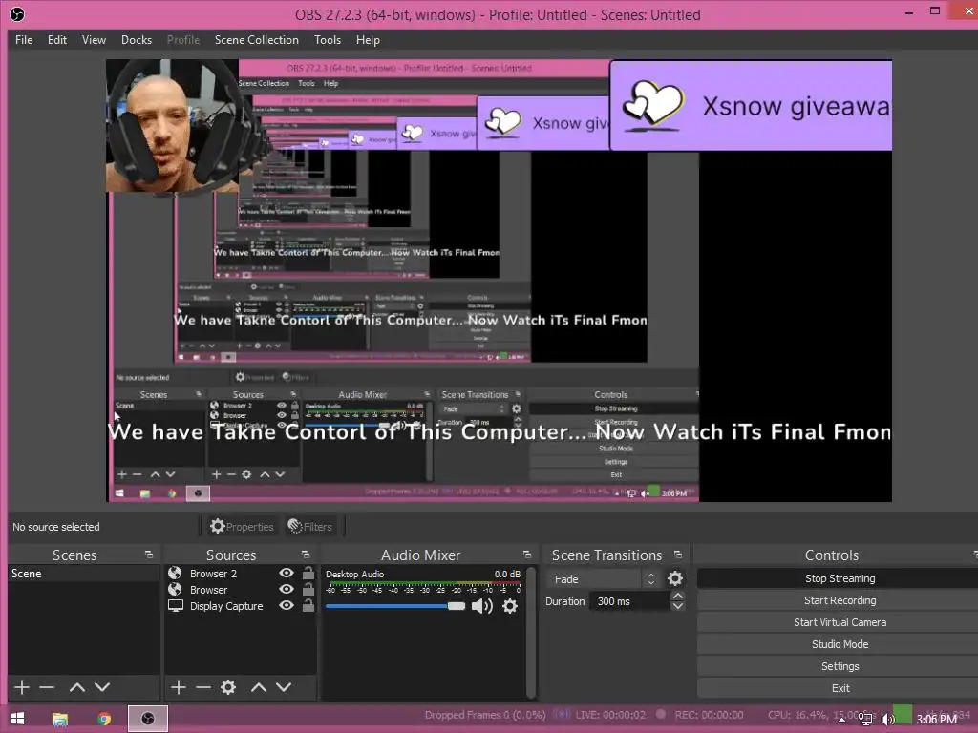
Task: Select Display Capture source row
Action: coord(241,605)
